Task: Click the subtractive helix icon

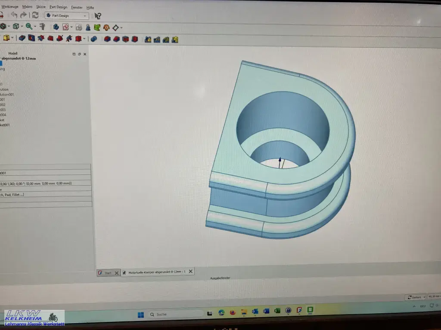Action: point(69,38)
